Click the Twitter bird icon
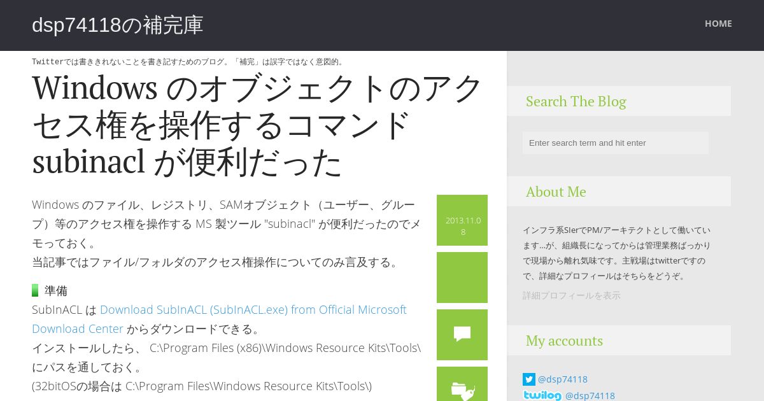Screen dimensions: 764x401 pos(529,379)
